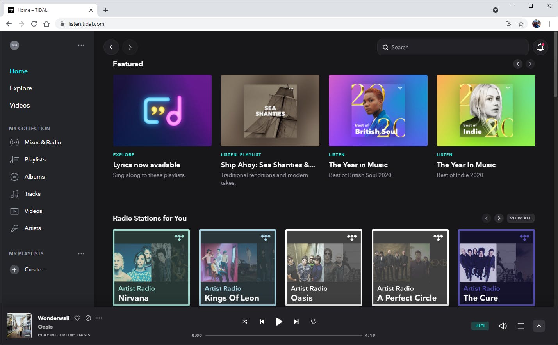
Task: Go forward with the in-app forward chevron
Action: pos(130,47)
